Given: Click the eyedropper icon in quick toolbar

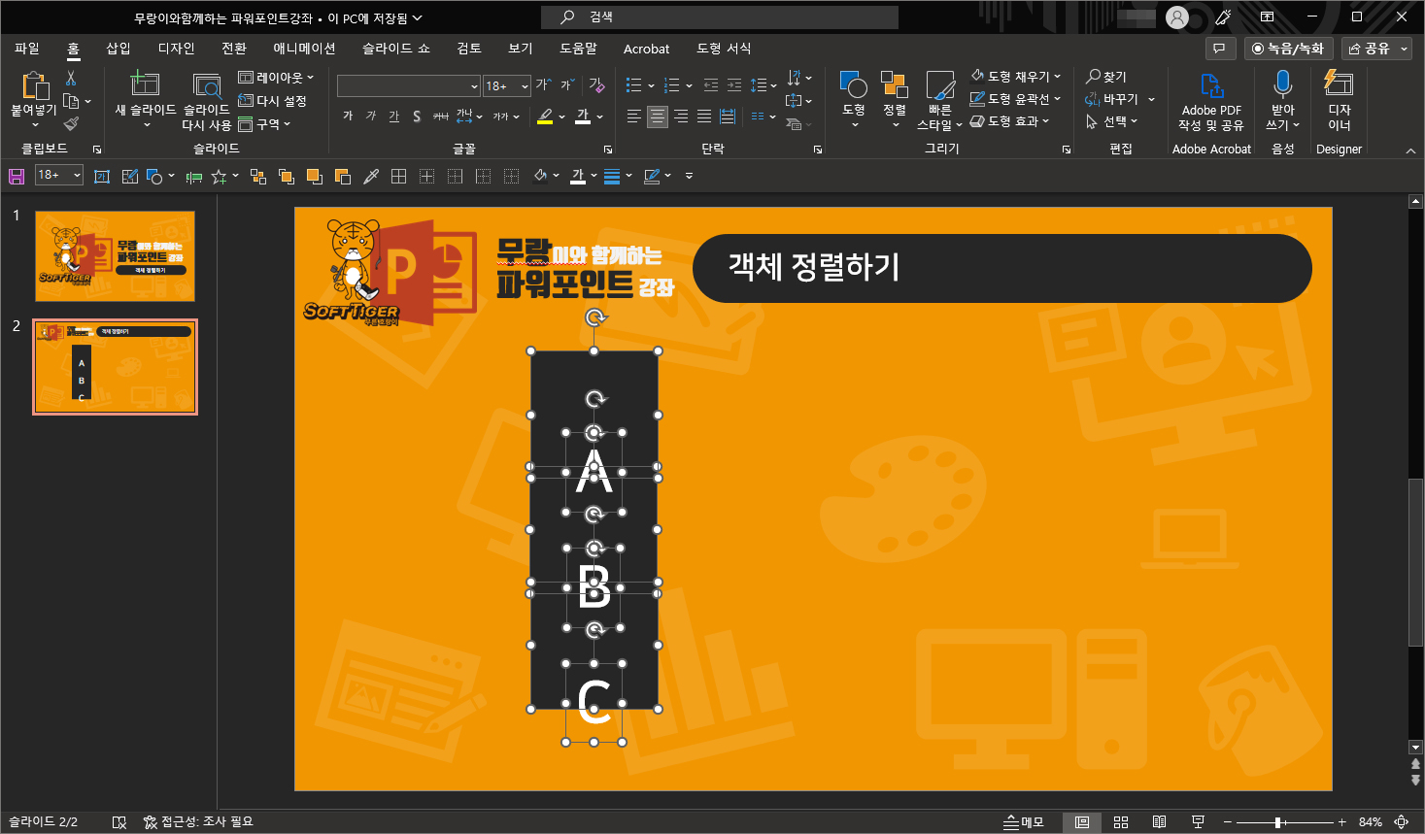Looking at the screenshot, I should pos(371,176).
